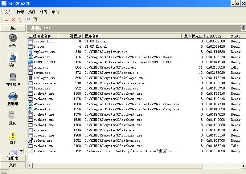The width and height of the screenshot is (246, 174).
Task: Click the ctfmon.exe pen icon
Action: pos(31,140)
